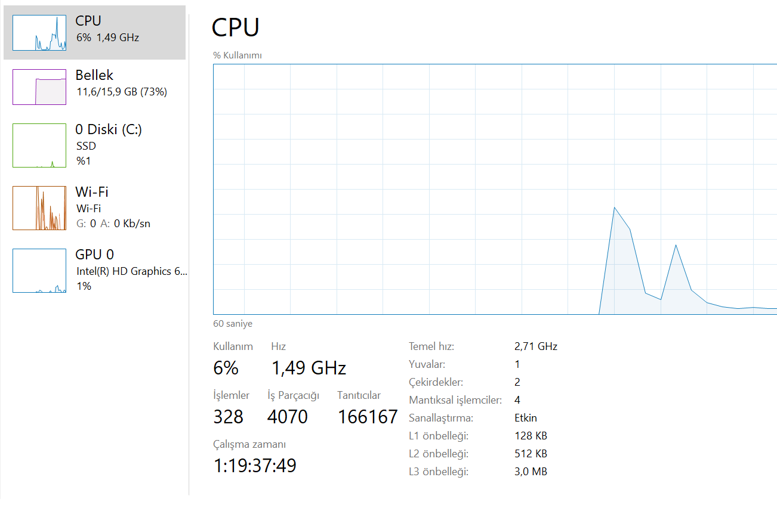Expand the Çalışma zamanı uptime display
The image size is (777, 505).
[x=254, y=465]
